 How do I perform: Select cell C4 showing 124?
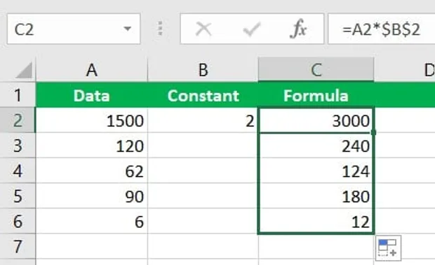click(x=316, y=171)
